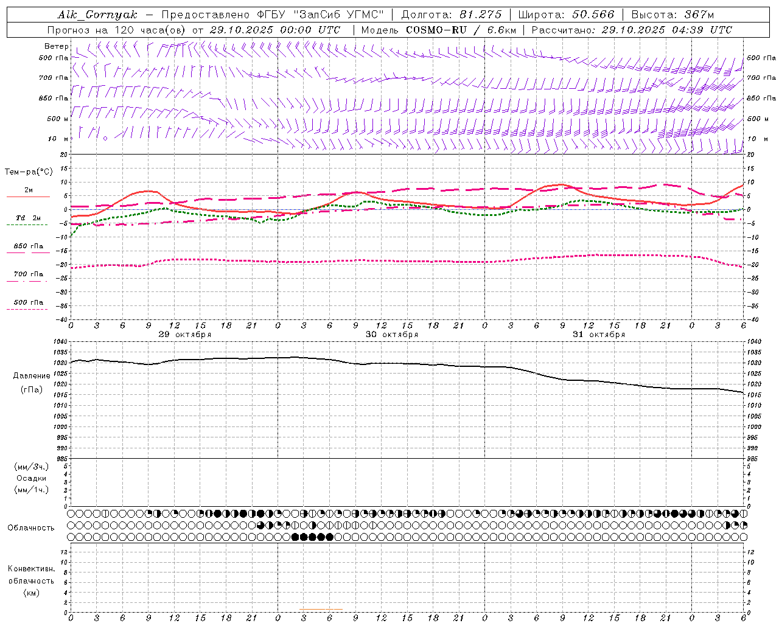This screenshot has width=779, height=623.
Task: Click the 30 октября date label
Action: point(392,335)
